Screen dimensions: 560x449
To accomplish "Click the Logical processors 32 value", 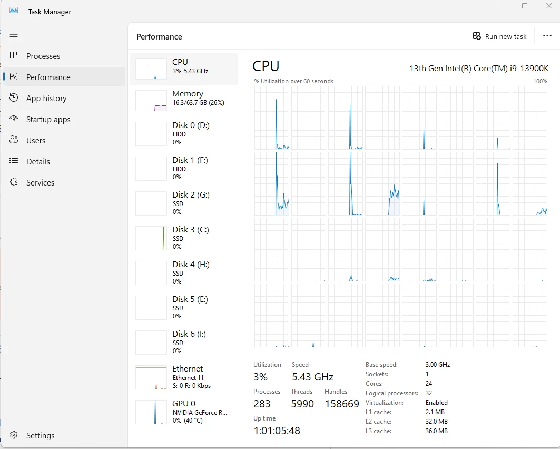I will pos(429,393).
